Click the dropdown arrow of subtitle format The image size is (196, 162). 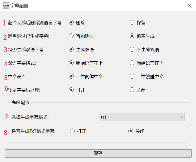click(x=181, y=117)
